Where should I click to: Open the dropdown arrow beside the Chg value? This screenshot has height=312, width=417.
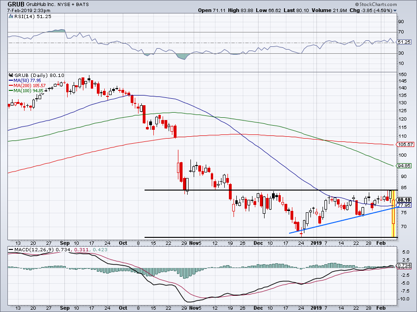point(395,11)
